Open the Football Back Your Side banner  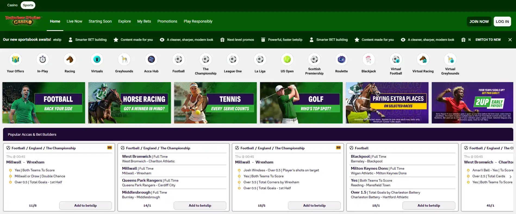tap(44, 103)
